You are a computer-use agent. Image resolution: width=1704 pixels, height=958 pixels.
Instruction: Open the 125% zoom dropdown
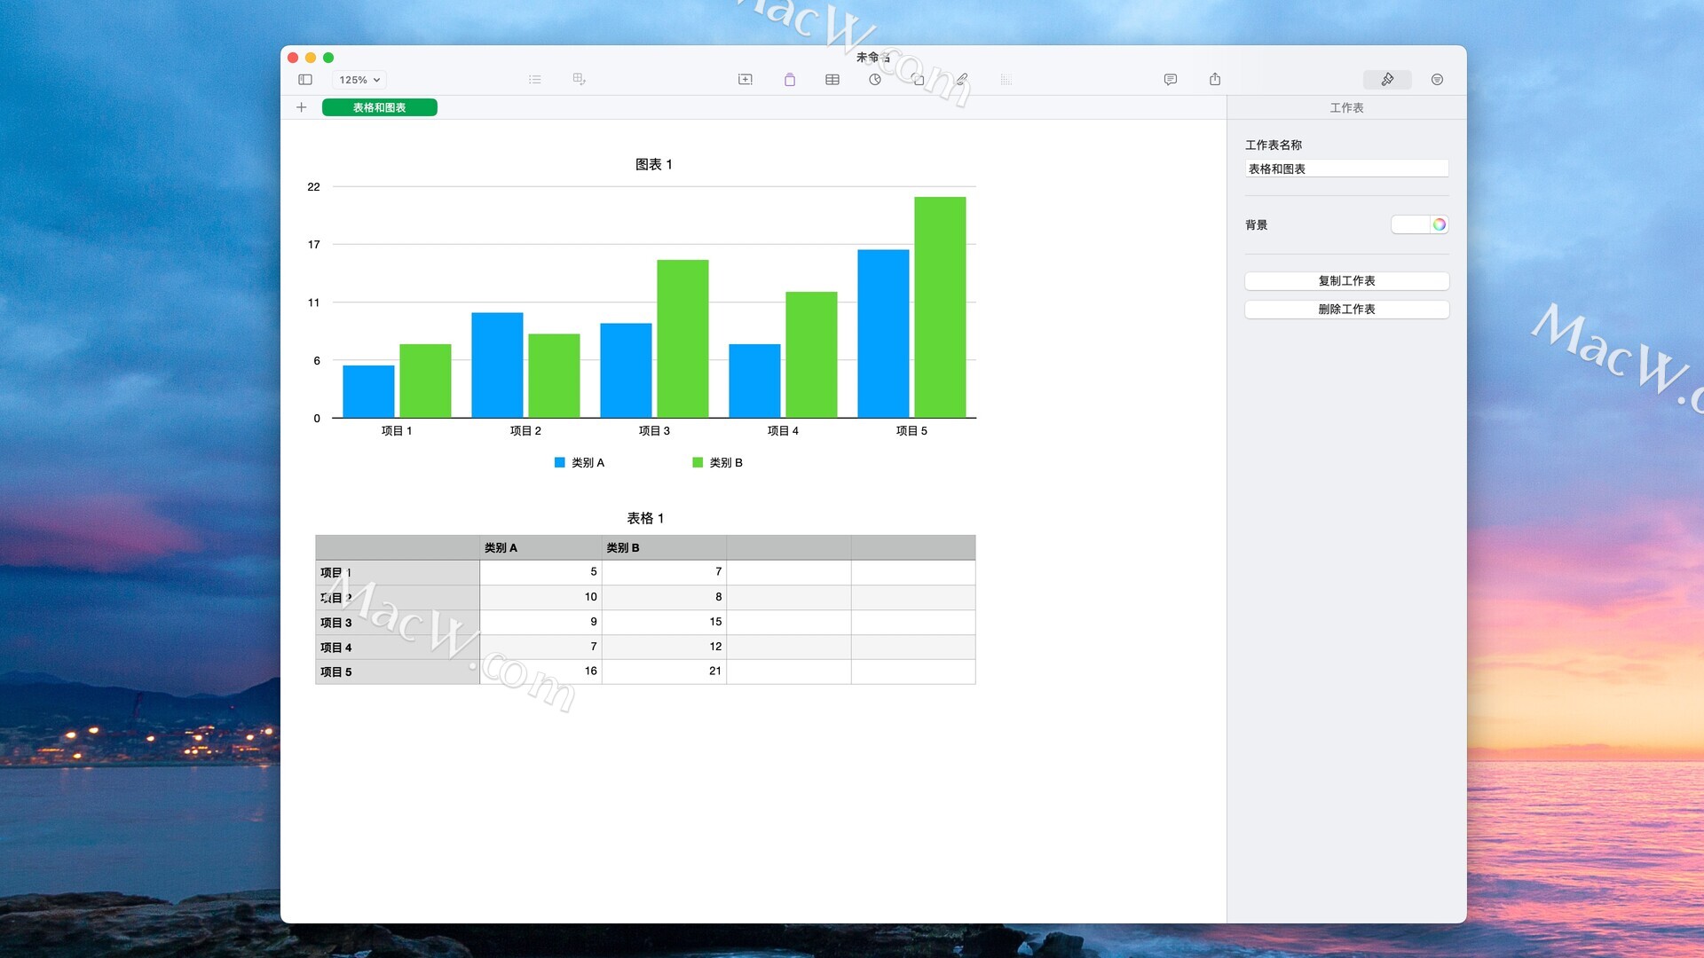pos(359,80)
